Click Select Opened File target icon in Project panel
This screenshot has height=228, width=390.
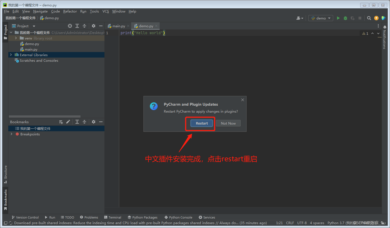pyautogui.click(x=70, y=26)
